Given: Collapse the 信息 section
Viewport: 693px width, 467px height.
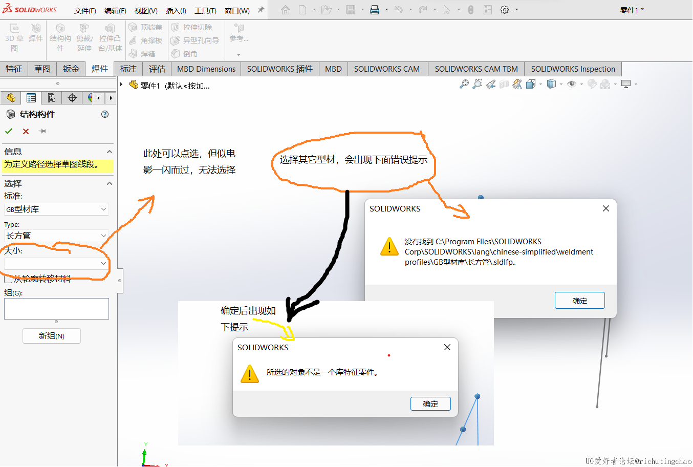Looking at the screenshot, I should [109, 152].
